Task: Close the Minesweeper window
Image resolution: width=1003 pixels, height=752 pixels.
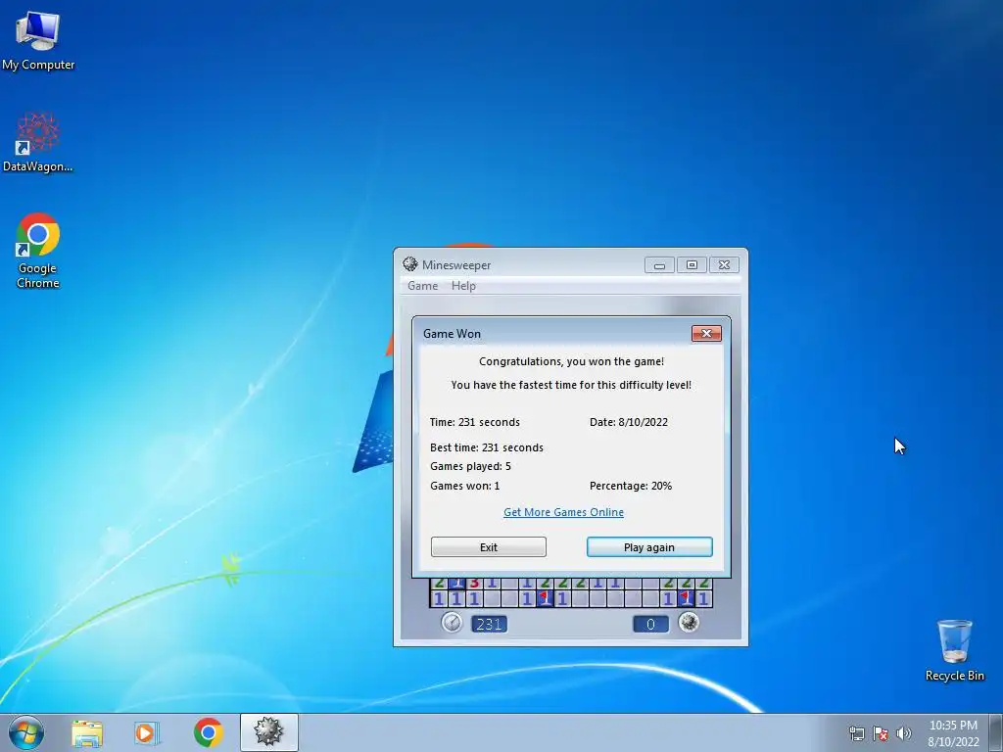Action: (724, 264)
